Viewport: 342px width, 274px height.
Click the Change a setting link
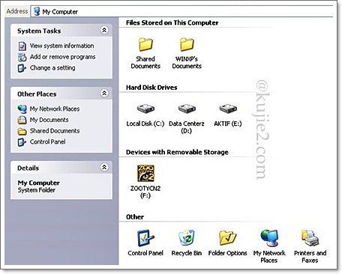coord(52,68)
